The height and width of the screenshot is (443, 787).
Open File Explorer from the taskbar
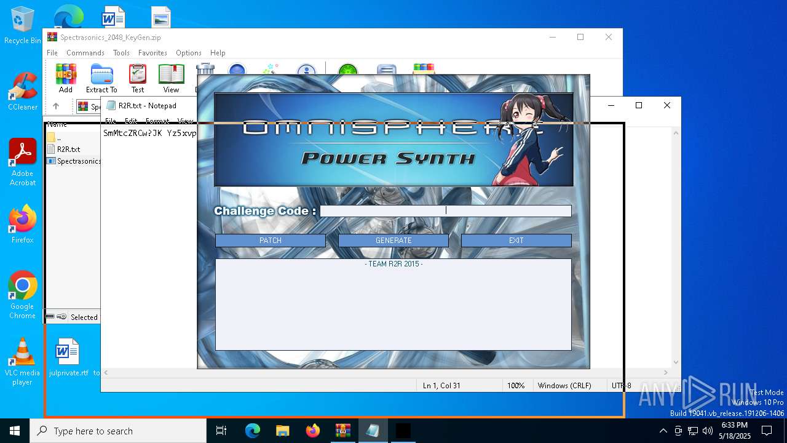[x=282, y=431]
